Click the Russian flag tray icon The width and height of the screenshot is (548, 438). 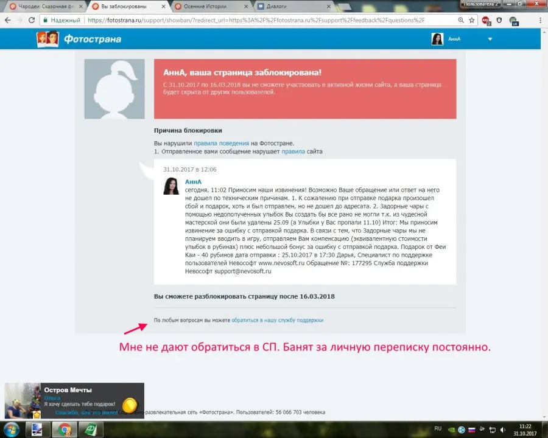pyautogui.click(x=471, y=430)
